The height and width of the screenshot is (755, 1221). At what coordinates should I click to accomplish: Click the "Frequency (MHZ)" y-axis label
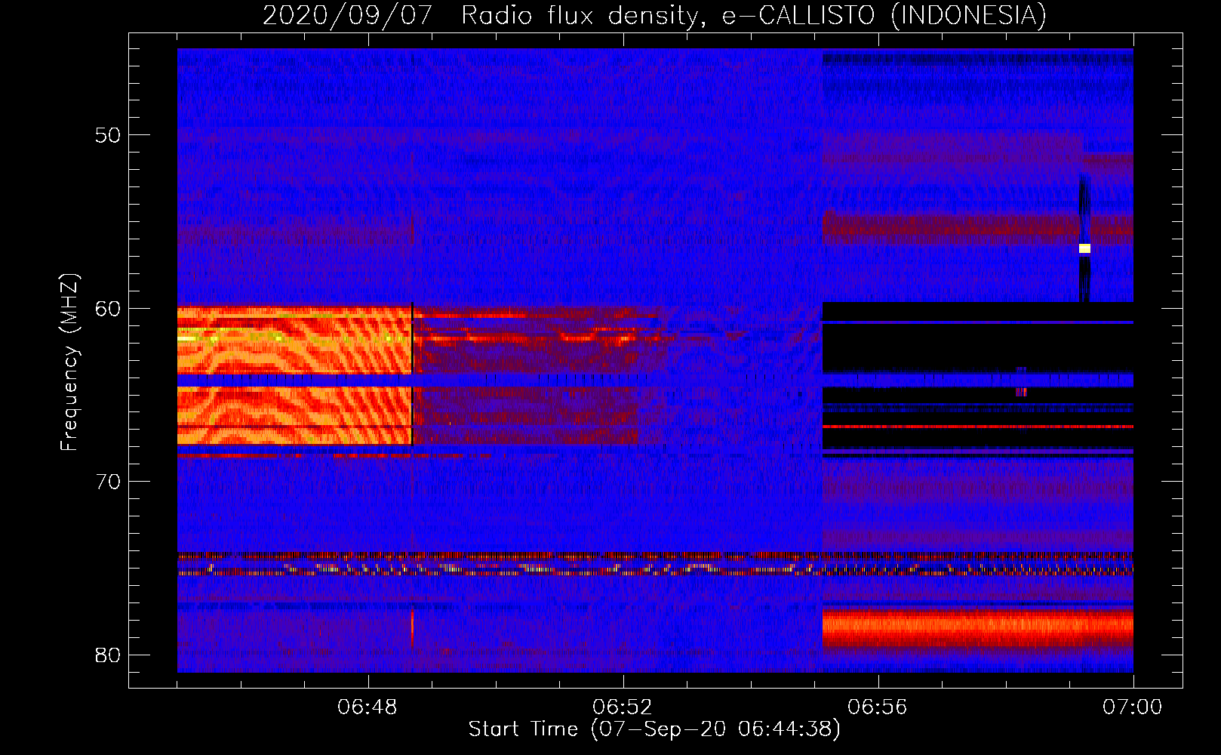(69, 362)
